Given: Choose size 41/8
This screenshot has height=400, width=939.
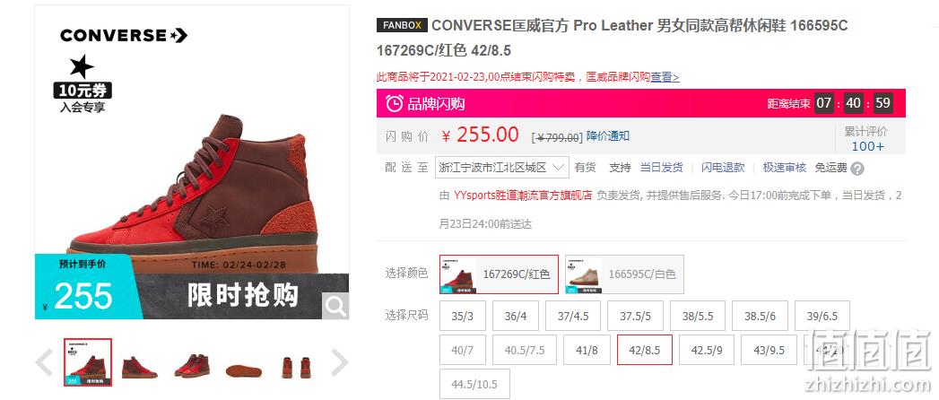Looking at the screenshot, I should tap(587, 350).
